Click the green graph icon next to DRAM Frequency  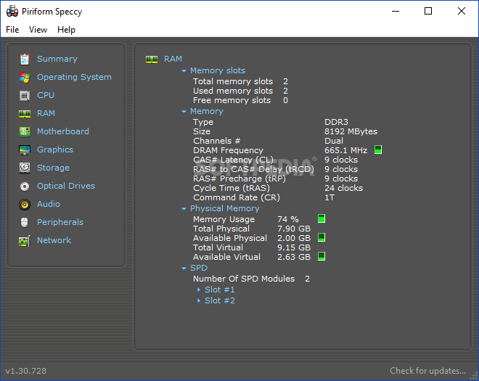pos(378,149)
